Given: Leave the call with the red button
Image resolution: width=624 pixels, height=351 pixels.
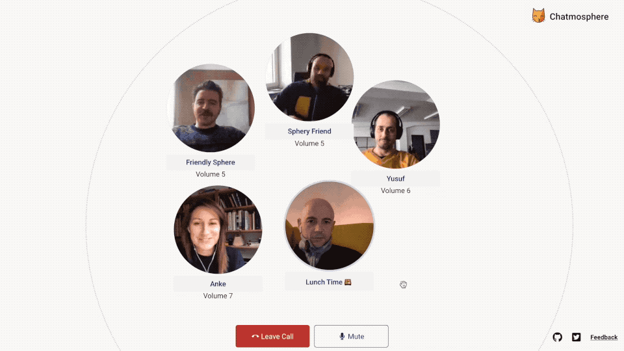Looking at the screenshot, I should 272,336.
